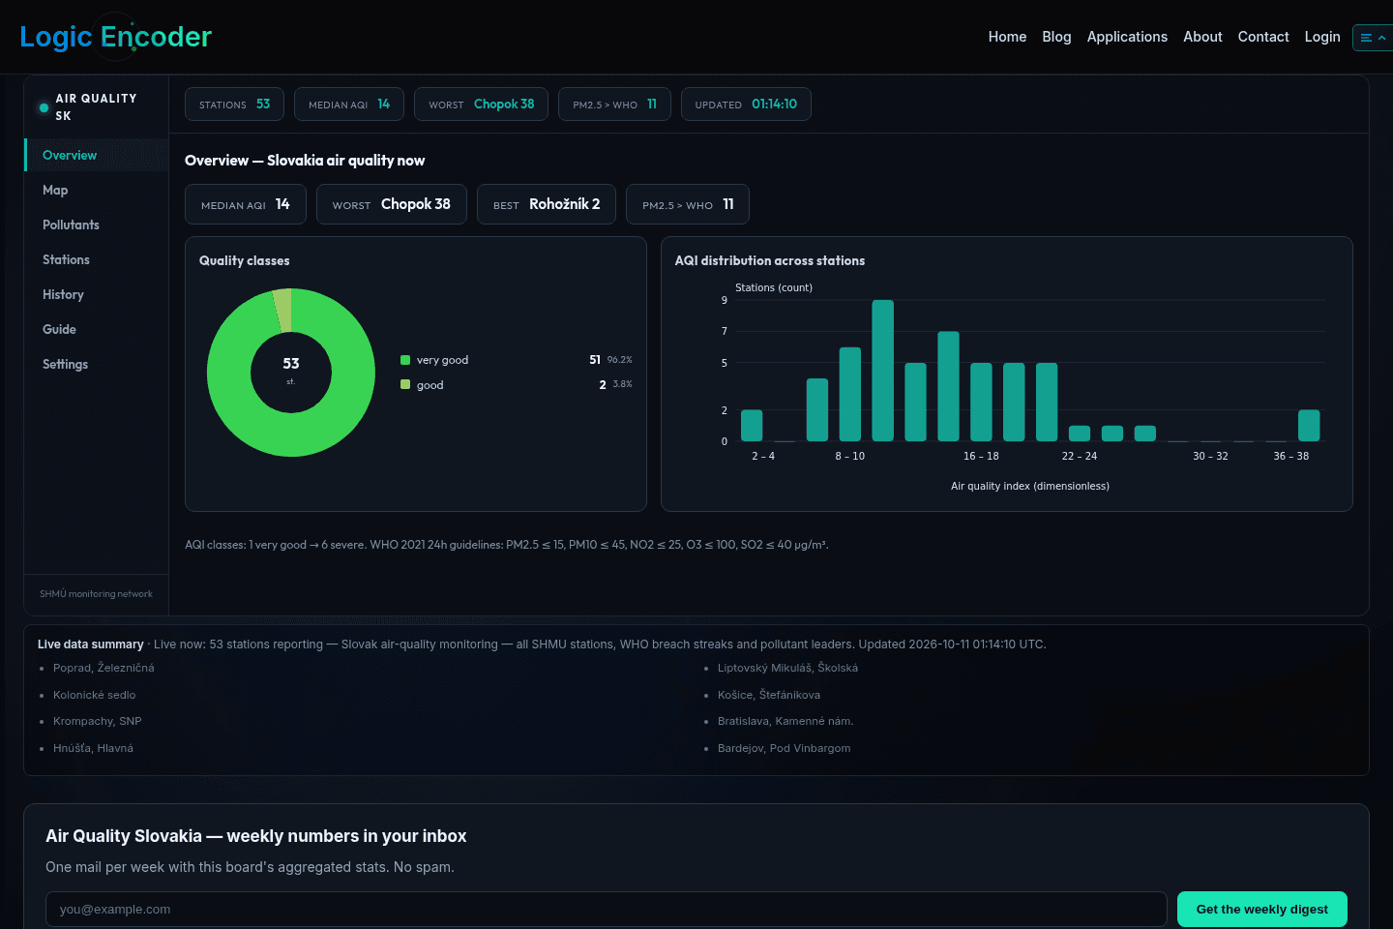Image resolution: width=1393 pixels, height=929 pixels.
Task: Click the Get the weekly digest button
Action: (1262, 909)
